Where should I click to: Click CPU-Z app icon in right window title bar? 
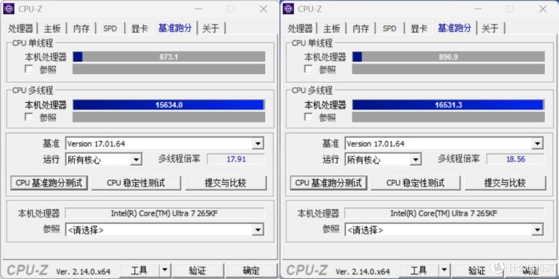click(288, 9)
